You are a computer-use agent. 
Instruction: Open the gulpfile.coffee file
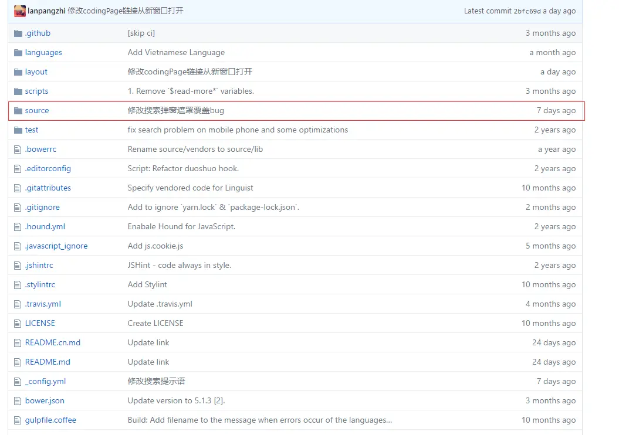(x=50, y=420)
